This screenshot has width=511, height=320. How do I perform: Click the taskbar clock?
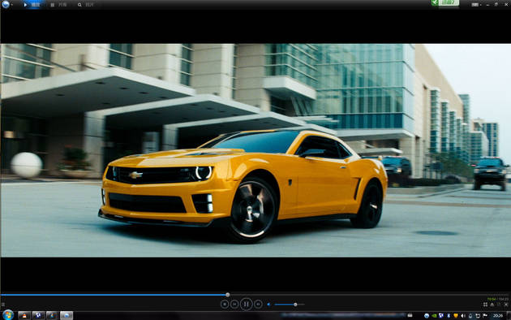coord(498,315)
